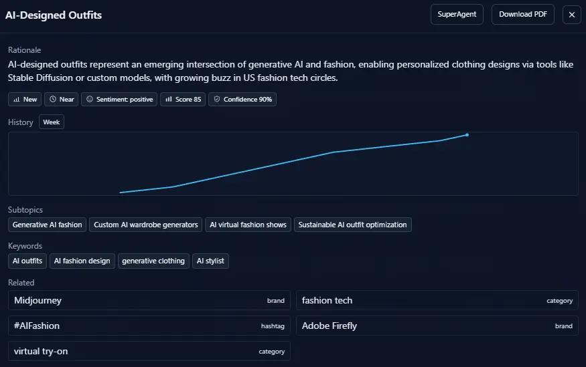This screenshot has height=367, width=586.
Task: Click the clock icon on Near badge
Action: [x=53, y=100]
